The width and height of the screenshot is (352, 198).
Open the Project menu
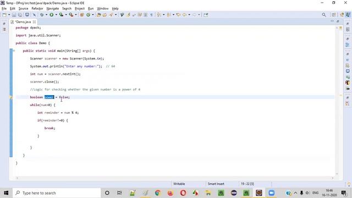pos(80,9)
